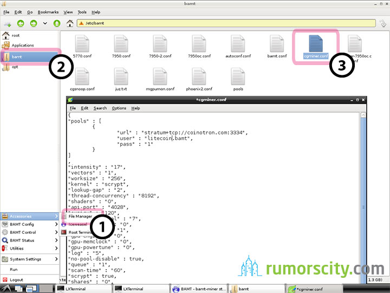Click the "url" line in editor text

pos(183,132)
